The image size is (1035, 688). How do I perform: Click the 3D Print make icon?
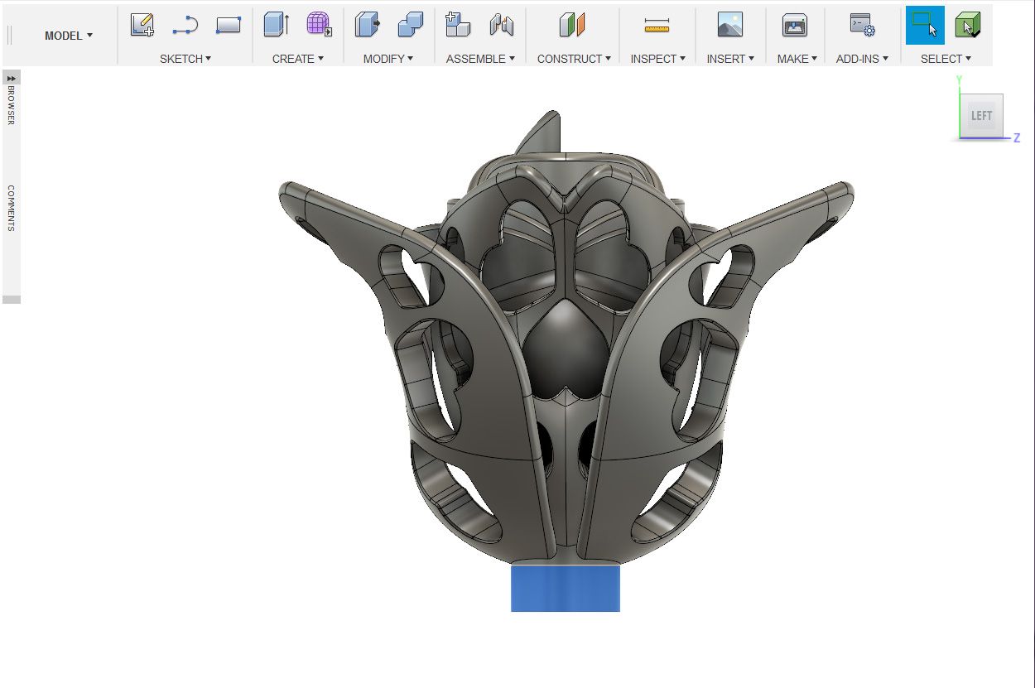tap(795, 26)
